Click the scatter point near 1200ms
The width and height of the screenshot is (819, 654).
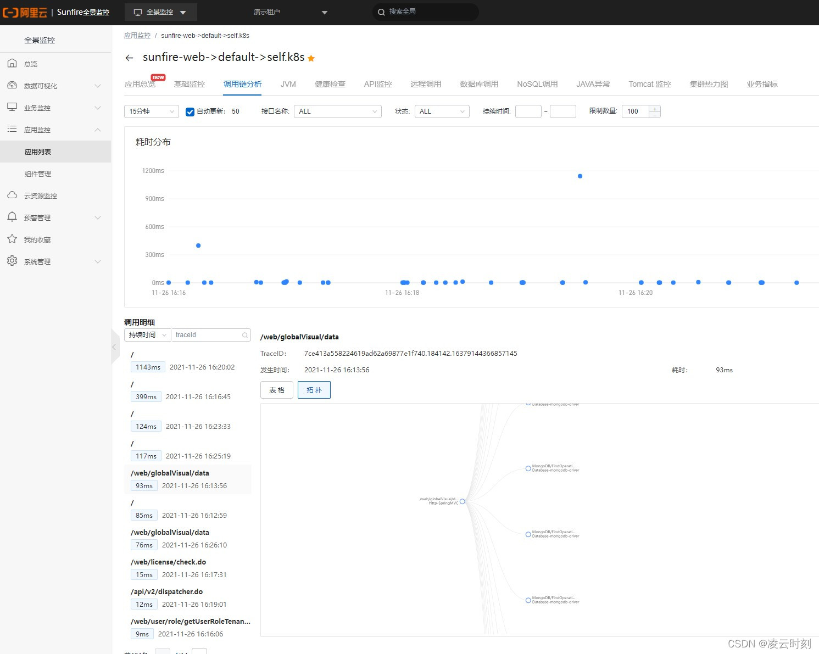click(x=580, y=176)
